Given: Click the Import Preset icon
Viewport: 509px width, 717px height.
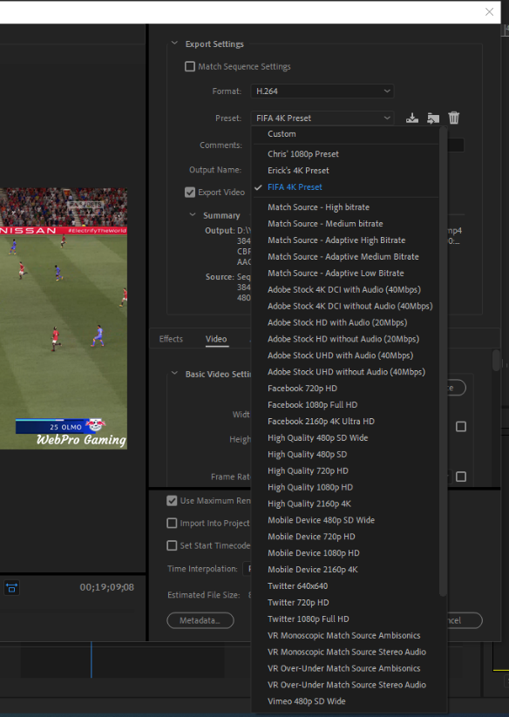Looking at the screenshot, I should click(x=433, y=118).
